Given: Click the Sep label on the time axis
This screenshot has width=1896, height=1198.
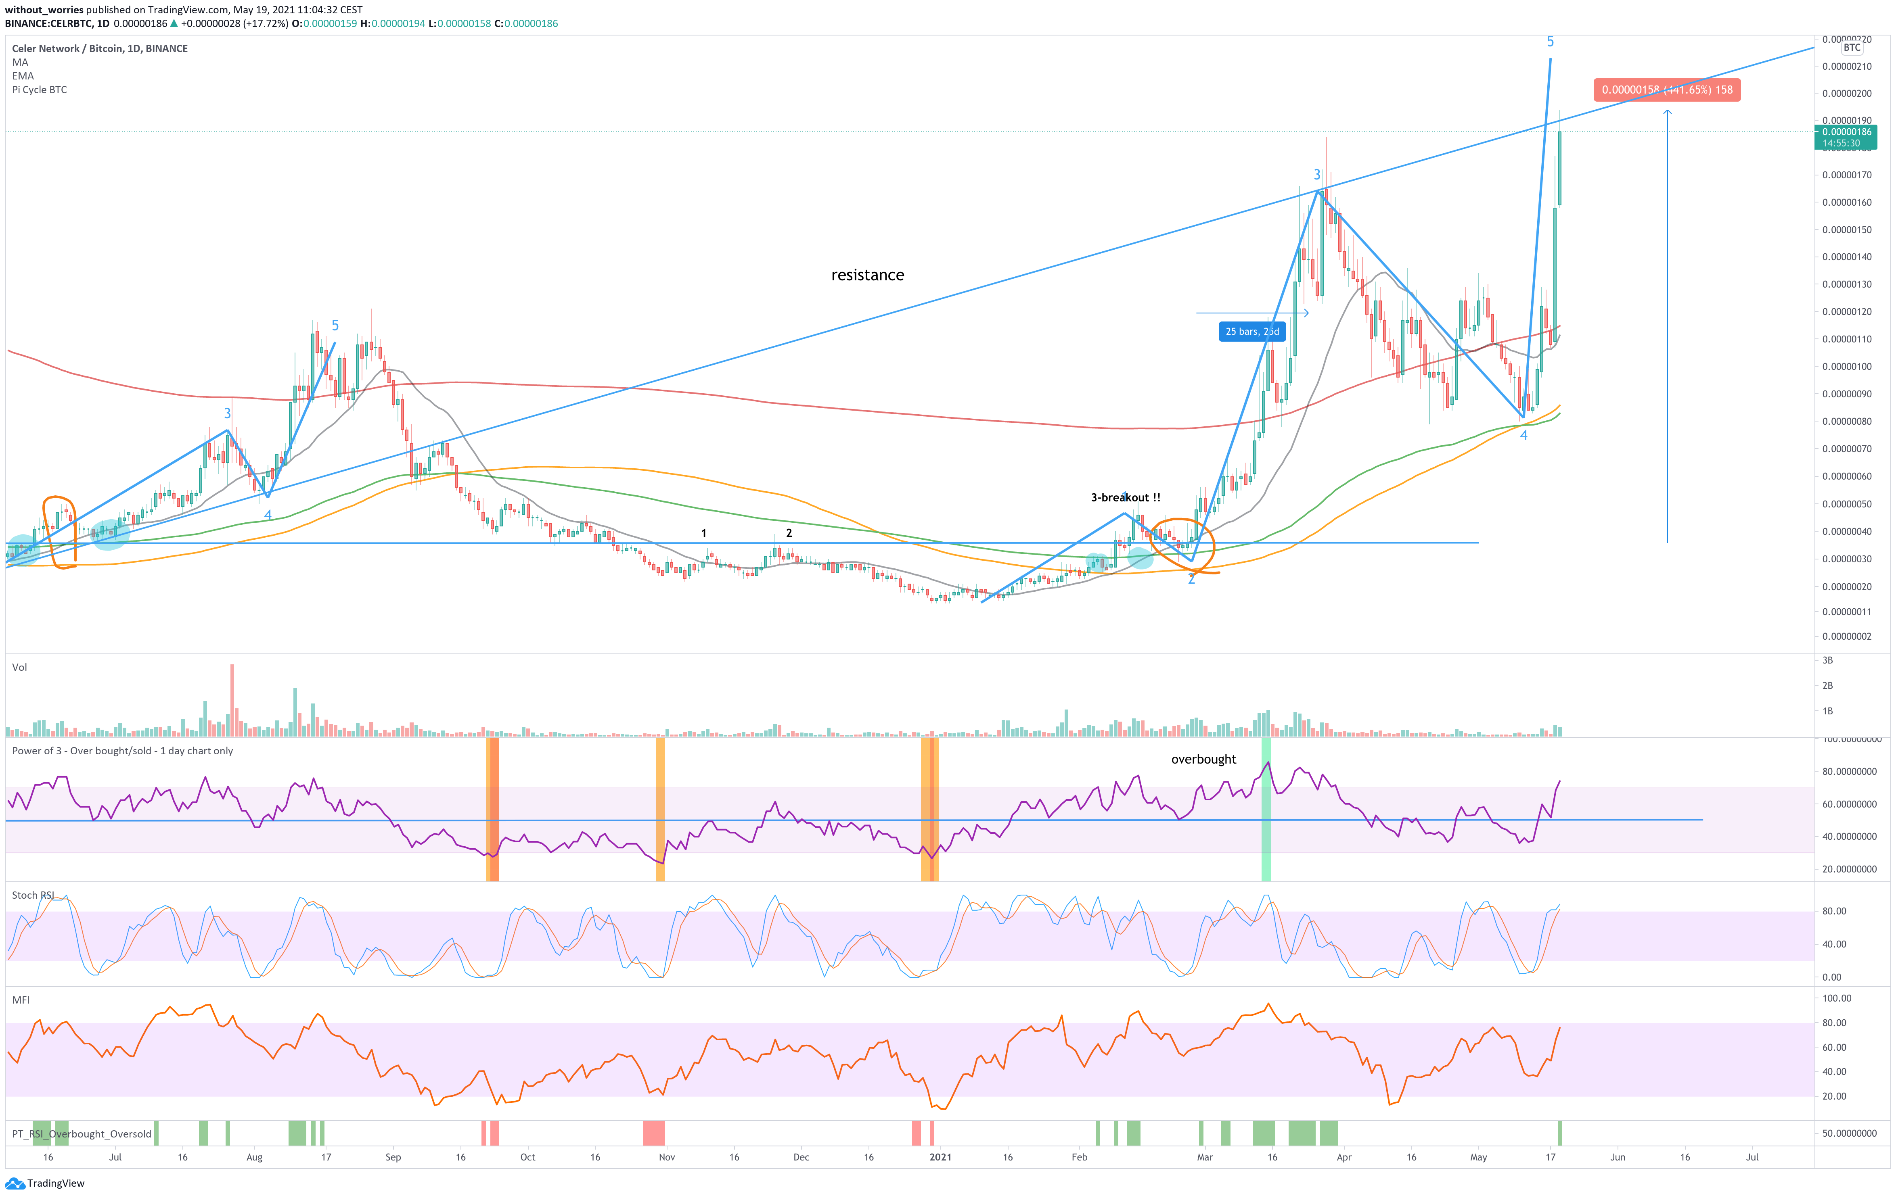Looking at the screenshot, I should [393, 1157].
